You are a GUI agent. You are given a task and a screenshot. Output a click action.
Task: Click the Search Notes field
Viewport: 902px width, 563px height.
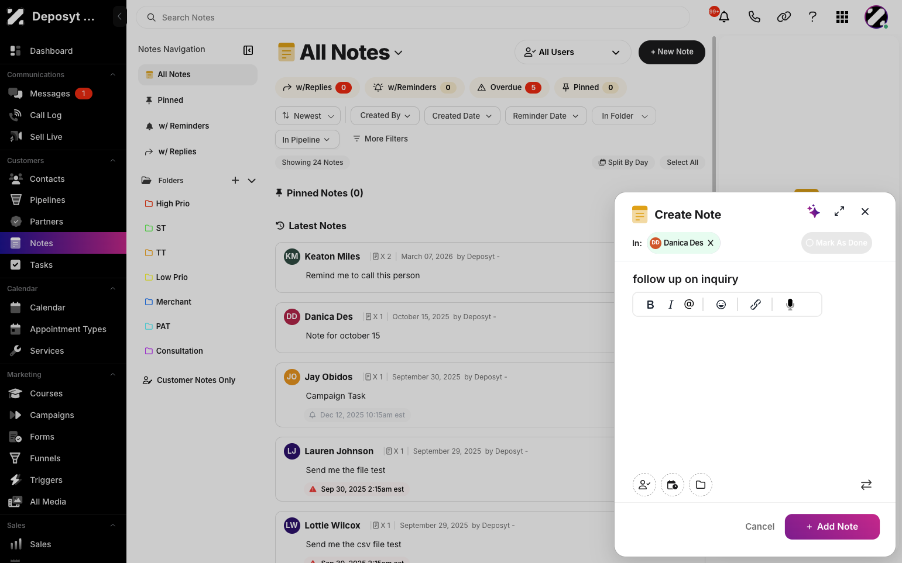click(x=413, y=18)
